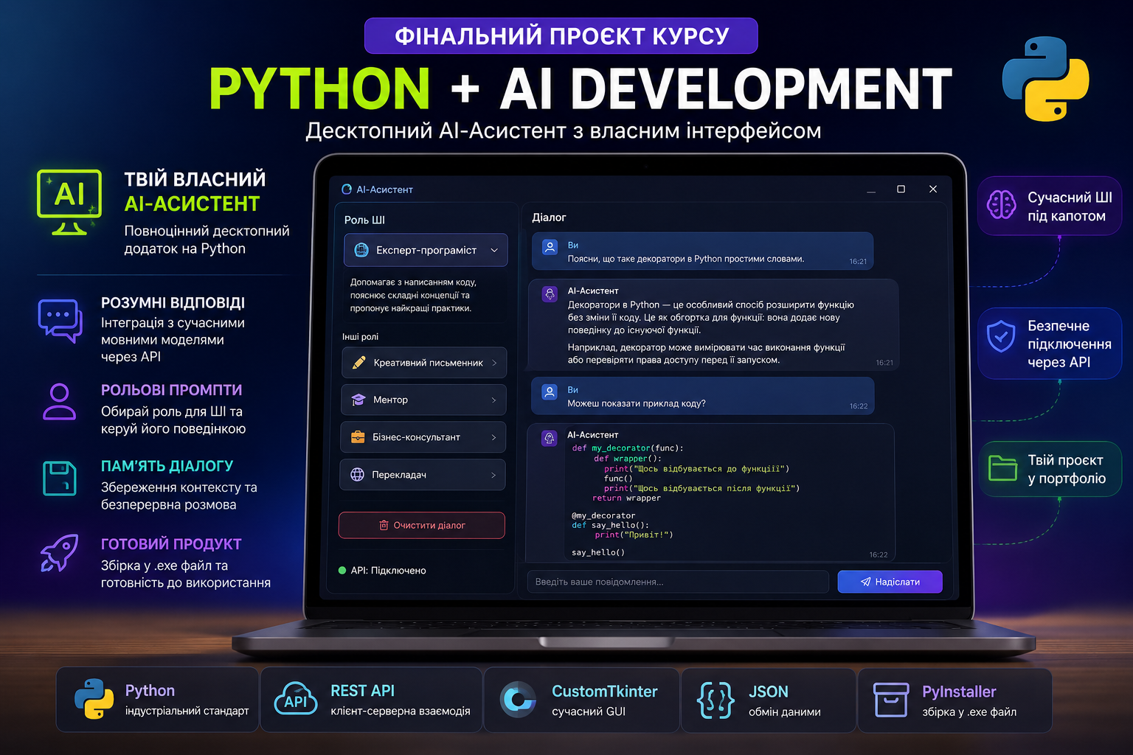Image resolution: width=1133 pixels, height=755 pixels.
Task: Click the rocket icon beside ГОТОВИЙ ПРОДУКТ
Action: pos(60,553)
